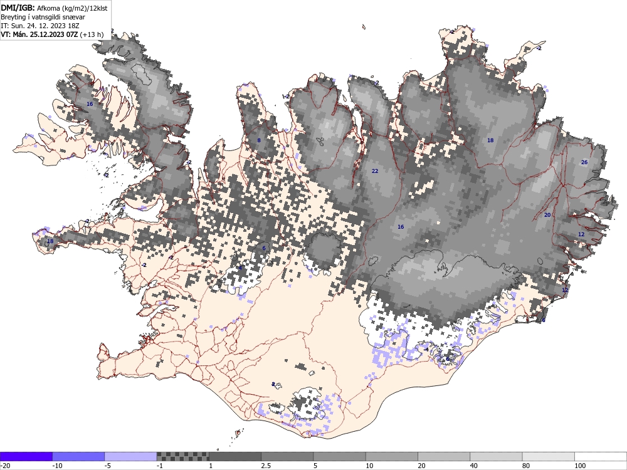Select the darkest gray legend swatch starting at 1
627x470 pixels.
[235, 456]
